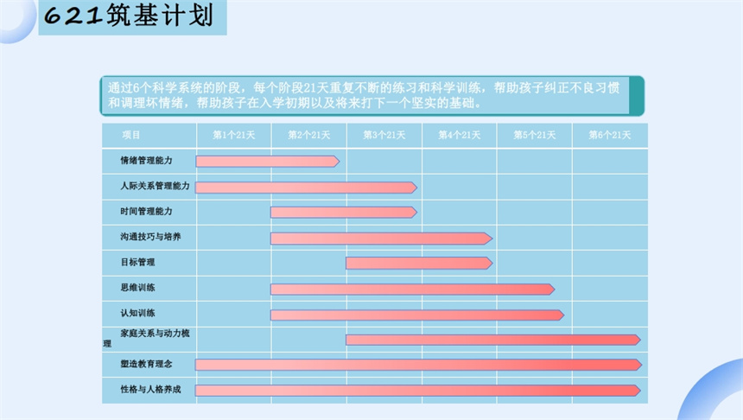Select the '第2个21天' column header

[309, 135]
